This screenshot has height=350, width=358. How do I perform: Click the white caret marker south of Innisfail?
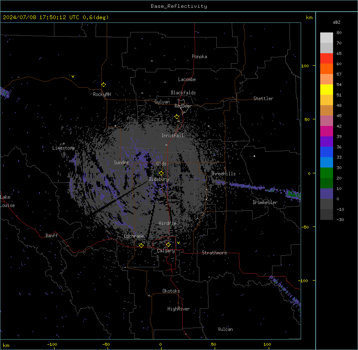click(166, 145)
